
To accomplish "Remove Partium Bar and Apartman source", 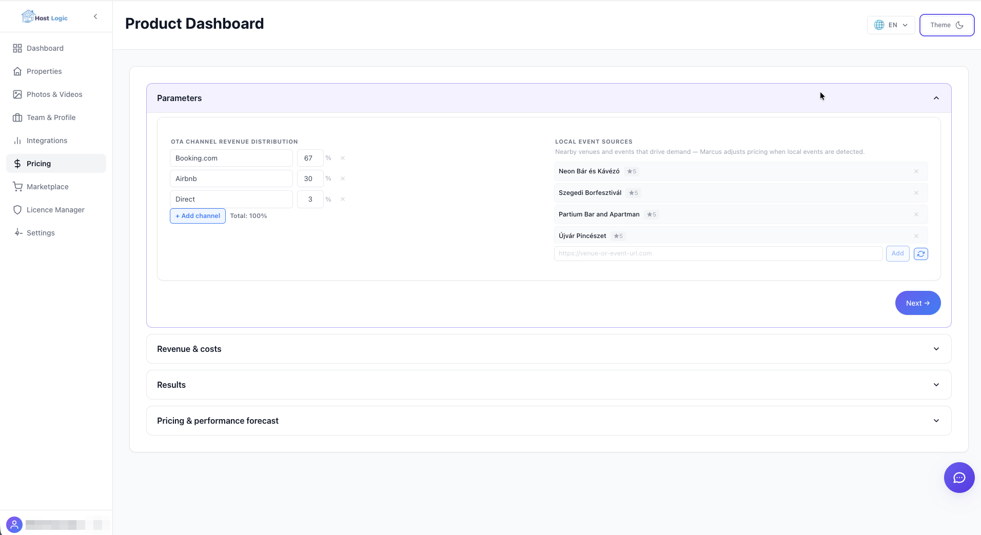I will (x=916, y=214).
